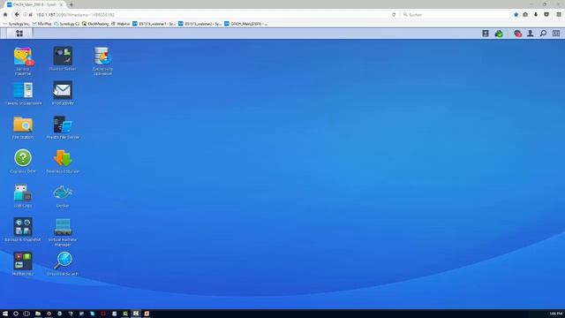This screenshot has height=318, width=565.
Task: Click the green cloud status icon in DSM top bar
Action: (499, 34)
